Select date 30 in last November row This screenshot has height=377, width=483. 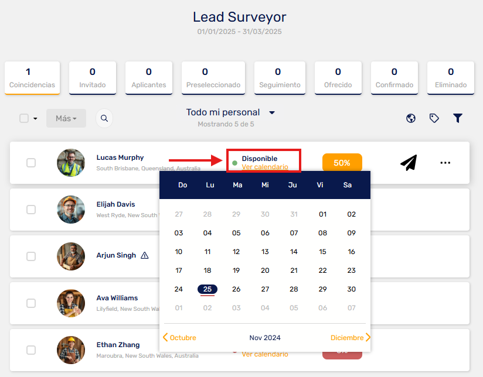point(352,289)
